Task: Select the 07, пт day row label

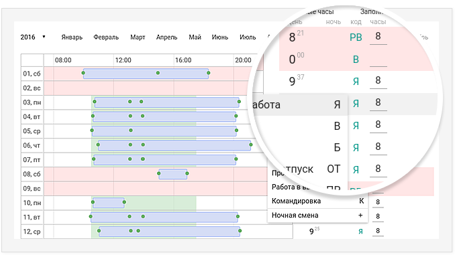Action: (32, 160)
